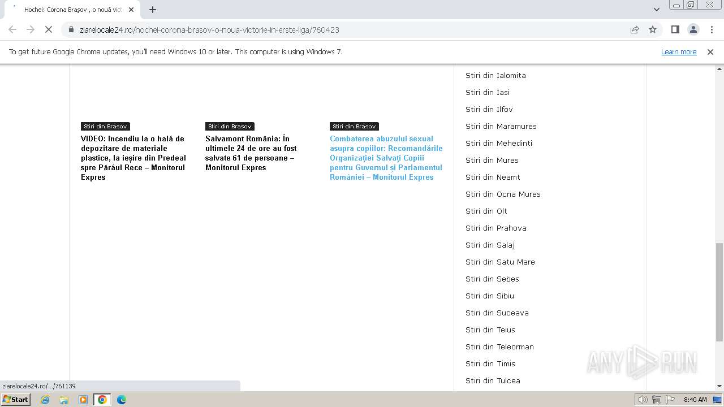Open Stiri din Teleorman

tap(499, 347)
